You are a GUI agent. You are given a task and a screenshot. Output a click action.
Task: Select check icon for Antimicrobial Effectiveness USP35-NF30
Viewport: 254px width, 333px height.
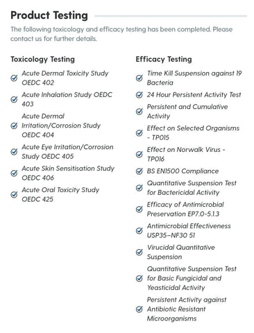coord(139,230)
